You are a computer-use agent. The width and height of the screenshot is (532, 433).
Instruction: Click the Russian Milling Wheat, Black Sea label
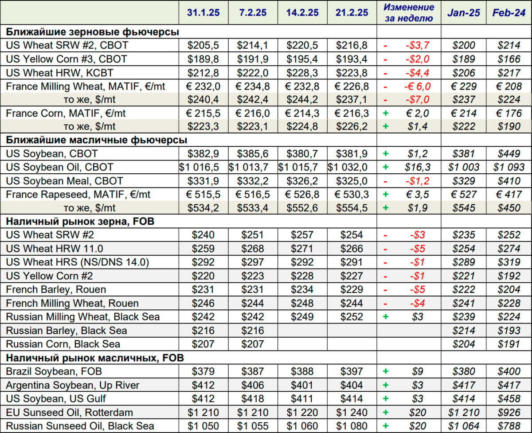tap(83, 317)
